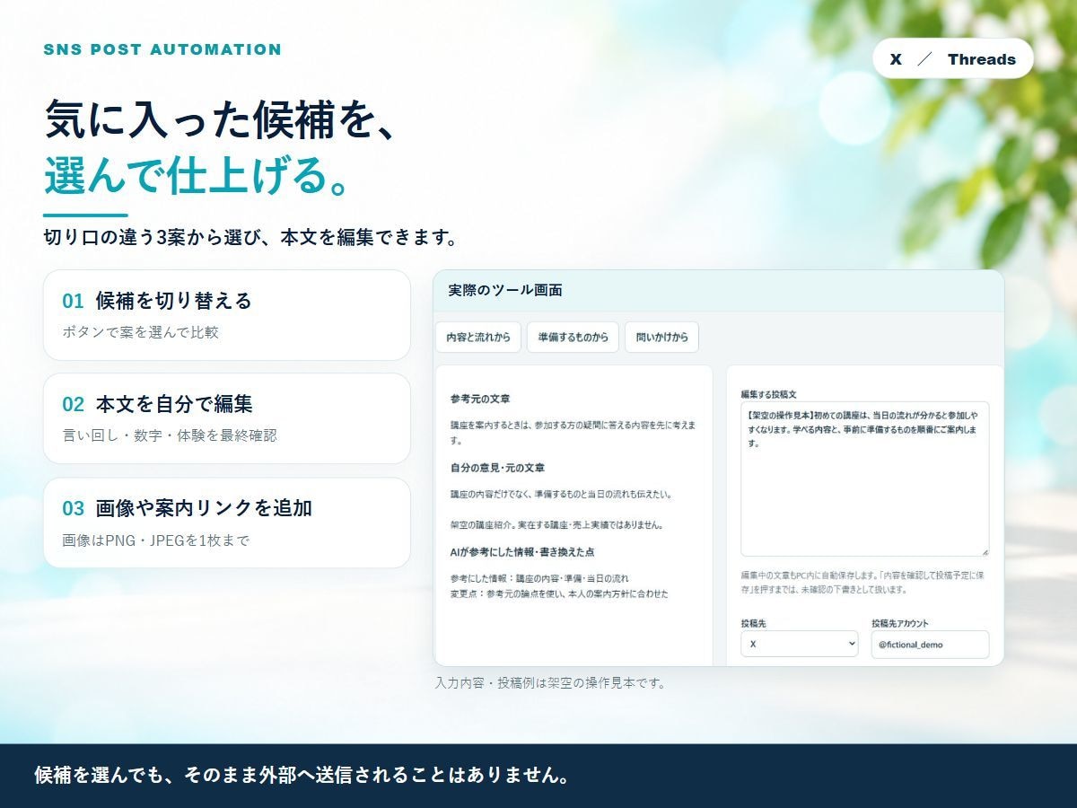Select the 内容と流れから candidate button

click(x=478, y=337)
